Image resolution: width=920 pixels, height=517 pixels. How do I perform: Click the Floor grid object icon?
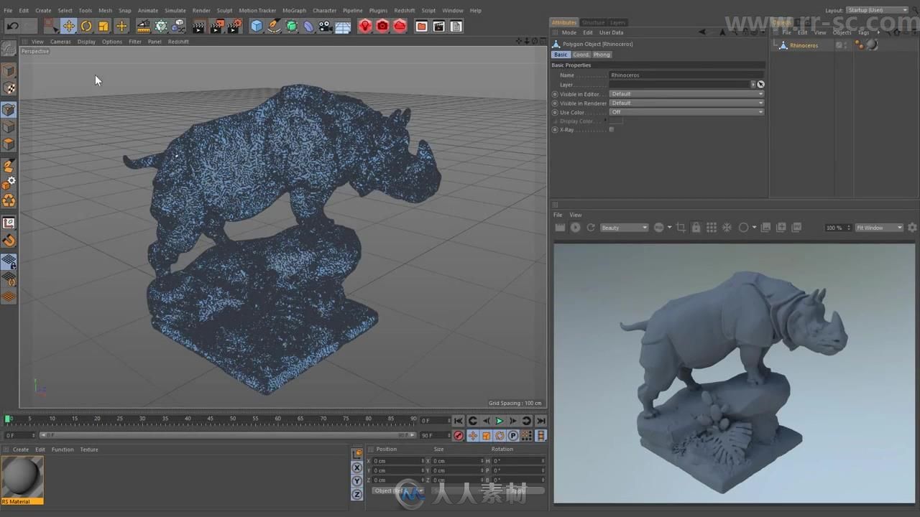[343, 27]
